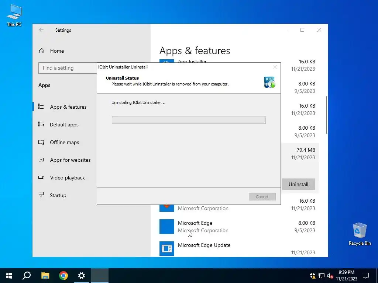Open Windows Security tray icon
The width and height of the screenshot is (378, 283).
click(312, 276)
